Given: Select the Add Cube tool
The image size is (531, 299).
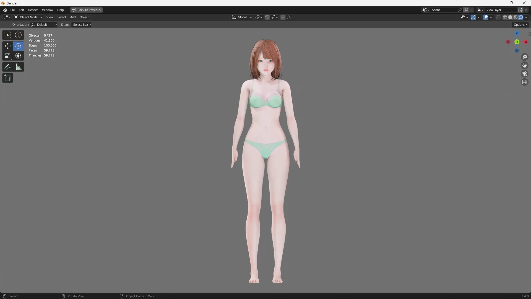Looking at the screenshot, I should tap(7, 78).
